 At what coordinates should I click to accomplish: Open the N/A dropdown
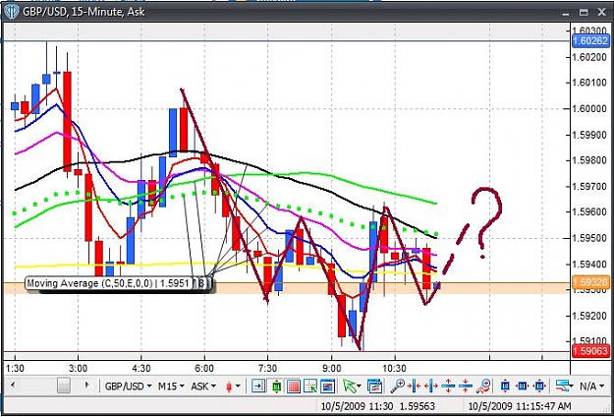592,387
